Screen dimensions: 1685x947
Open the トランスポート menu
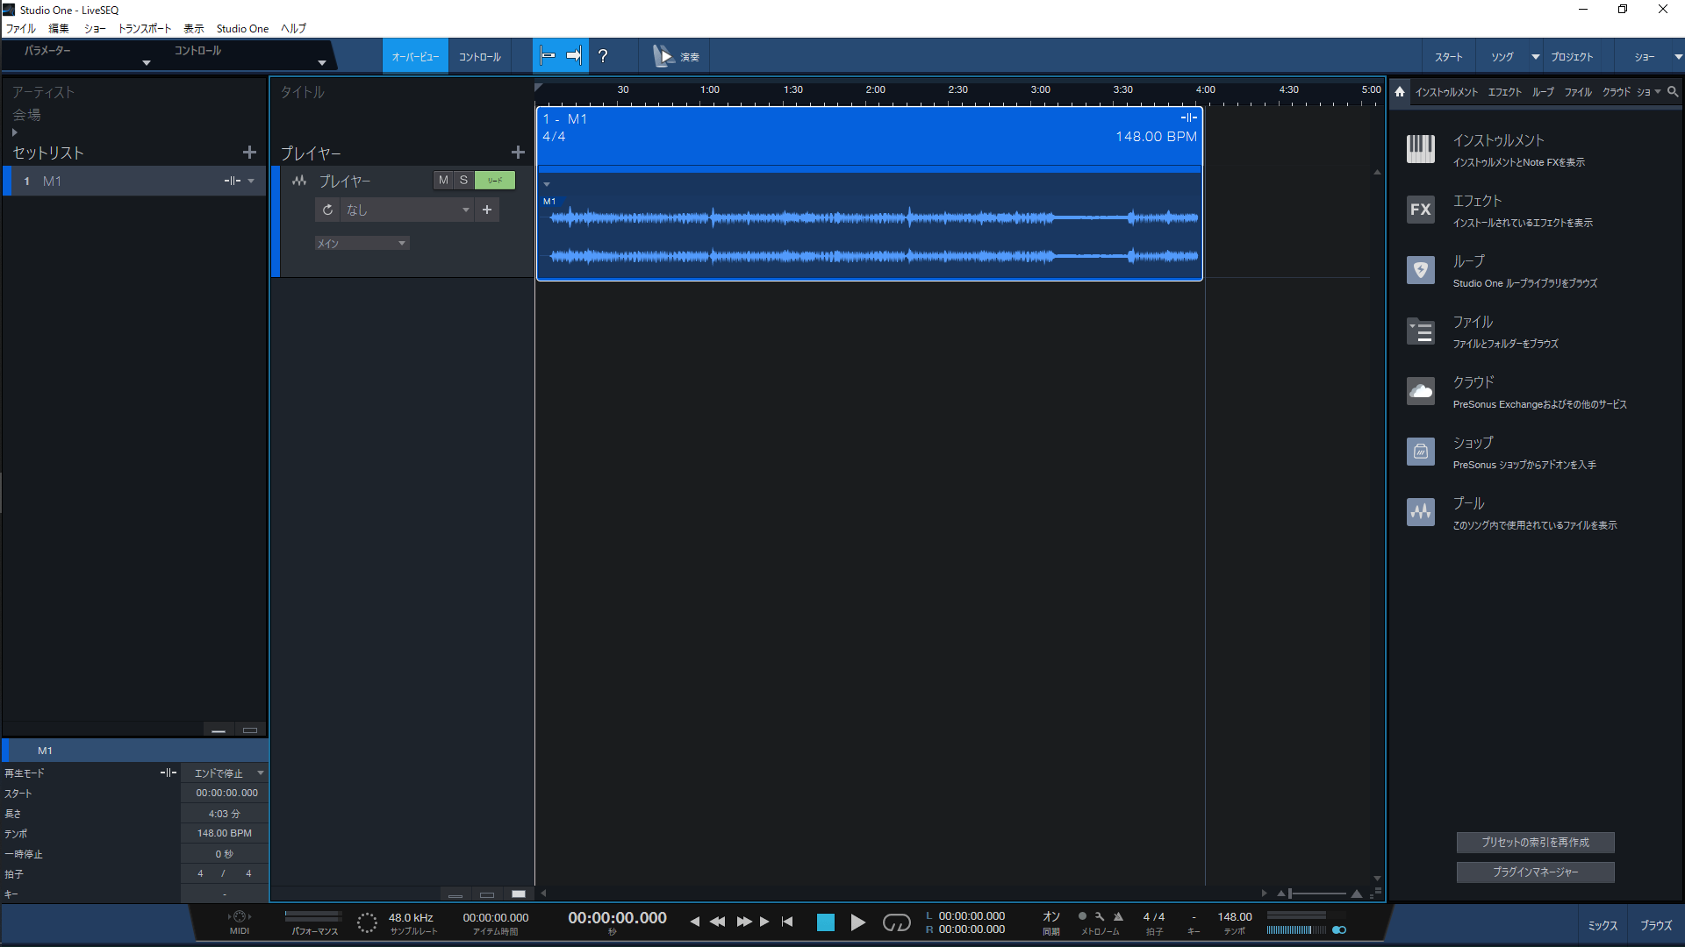pos(145,28)
